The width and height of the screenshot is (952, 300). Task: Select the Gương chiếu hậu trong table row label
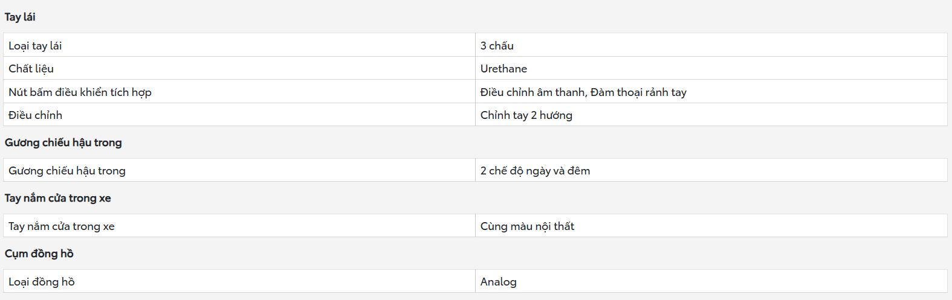coord(67,171)
